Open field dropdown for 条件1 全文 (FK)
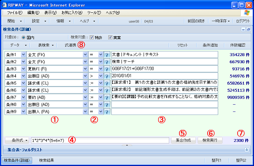254x166 pixels. (85, 55)
